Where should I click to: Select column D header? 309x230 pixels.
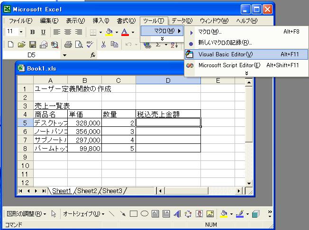point(168,80)
